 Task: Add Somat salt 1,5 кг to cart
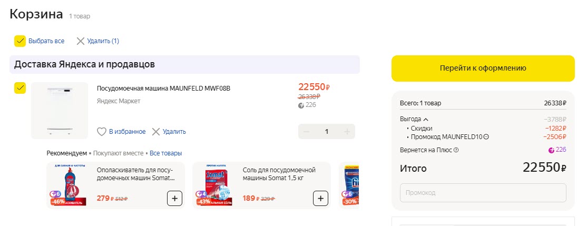point(320,199)
